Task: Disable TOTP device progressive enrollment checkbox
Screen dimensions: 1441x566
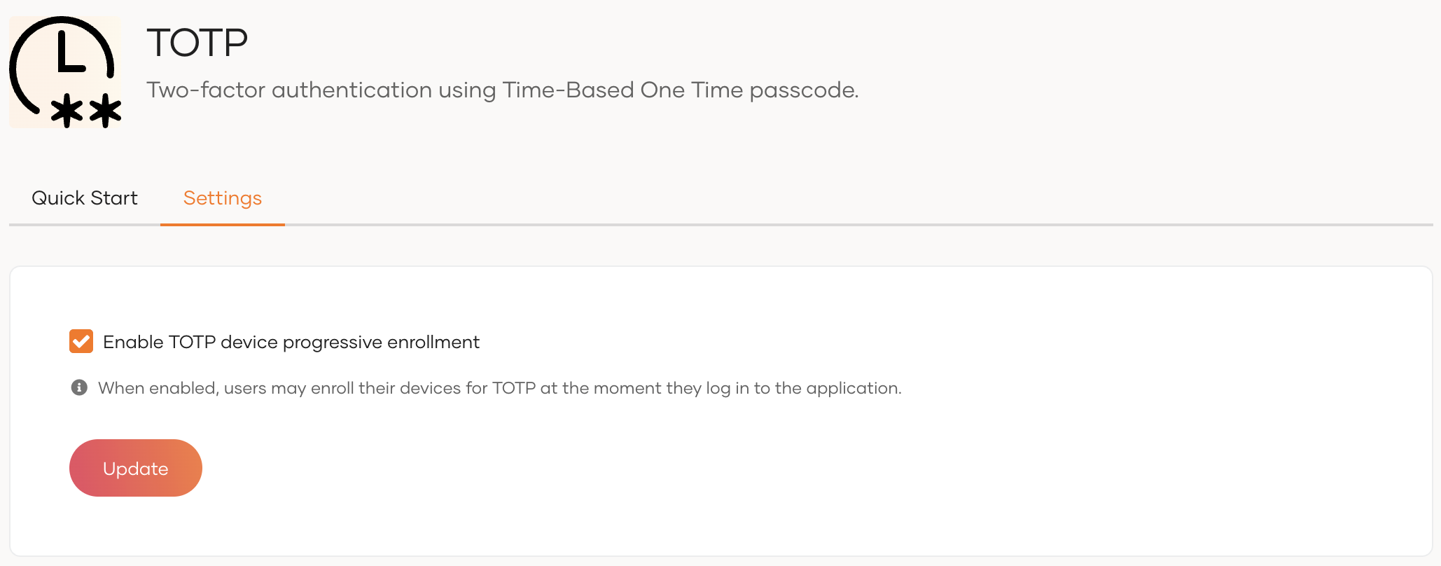Action: click(81, 342)
